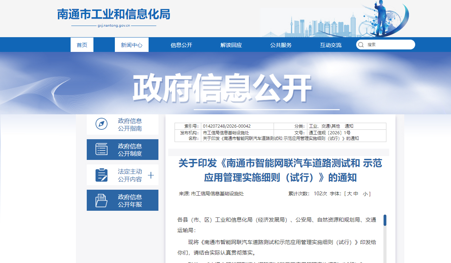Open the 首页 navigation tab
This screenshot has height=263, width=451.
82,45
